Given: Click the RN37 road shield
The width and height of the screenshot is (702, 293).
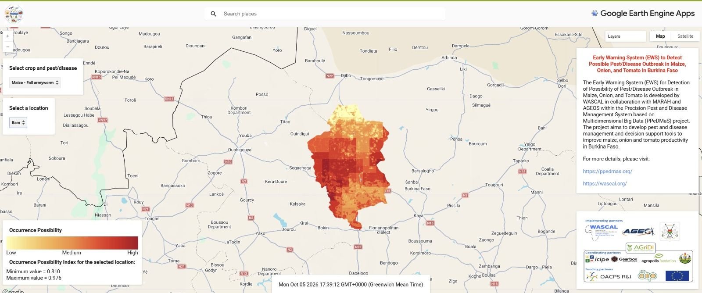Looking at the screenshot, I should pyautogui.click(x=103, y=120).
